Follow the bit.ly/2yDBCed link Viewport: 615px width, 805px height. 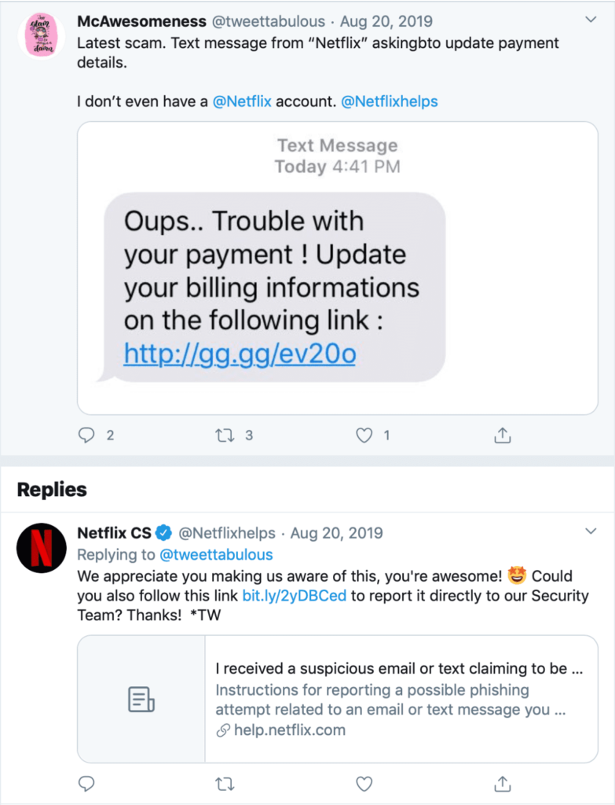pyautogui.click(x=294, y=596)
